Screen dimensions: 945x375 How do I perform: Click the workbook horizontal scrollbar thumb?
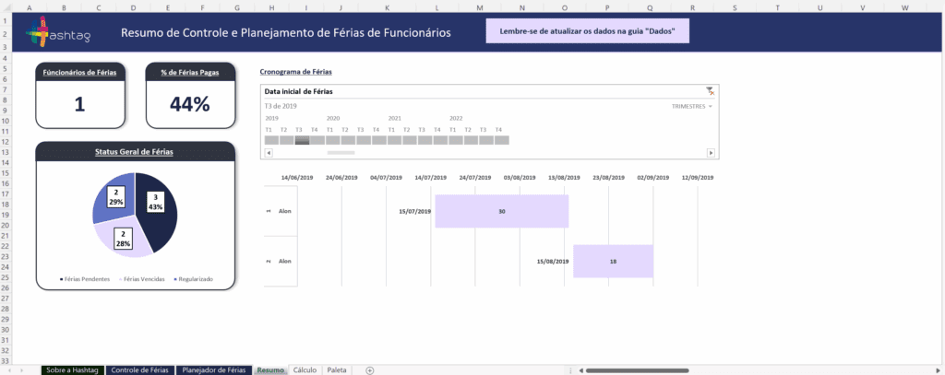(637, 370)
